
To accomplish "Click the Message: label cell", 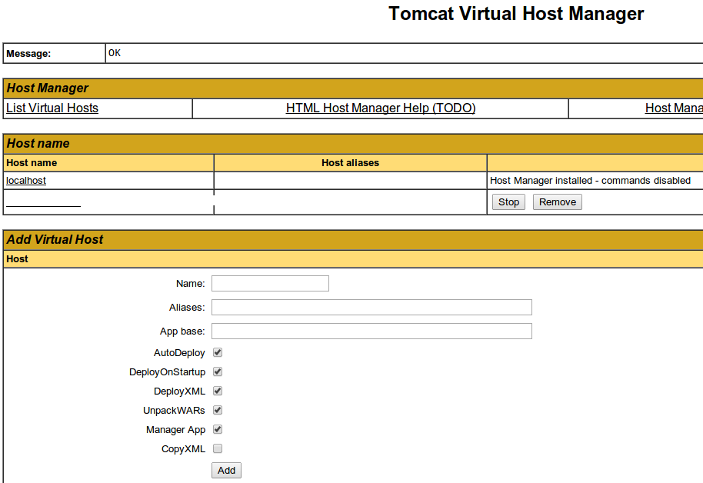I will (x=55, y=53).
